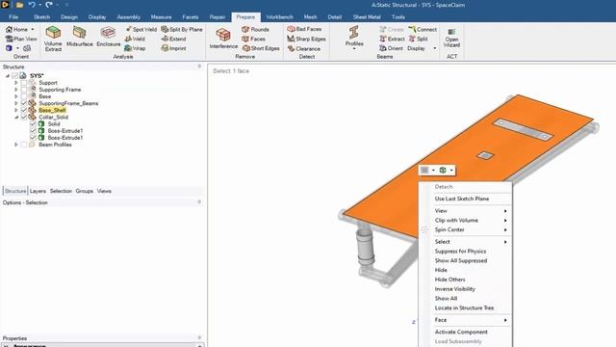Toggle visibility checkbox for Base

click(x=24, y=96)
